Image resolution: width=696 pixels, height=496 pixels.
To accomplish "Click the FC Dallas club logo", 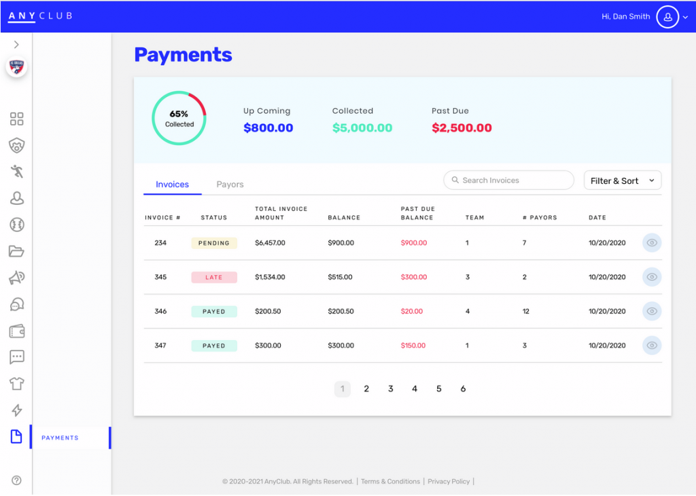I will (x=16, y=67).
